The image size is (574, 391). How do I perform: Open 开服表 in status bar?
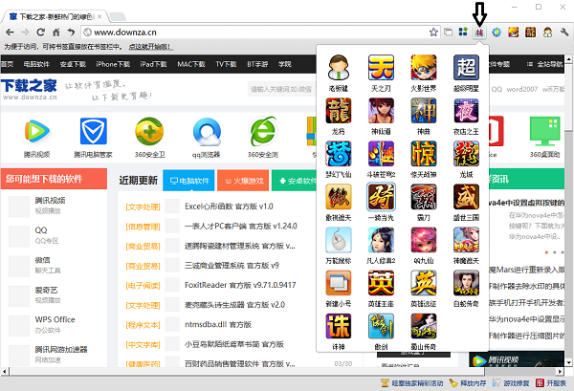(551, 383)
